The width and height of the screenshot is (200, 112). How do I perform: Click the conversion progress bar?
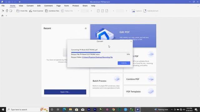[100, 52]
